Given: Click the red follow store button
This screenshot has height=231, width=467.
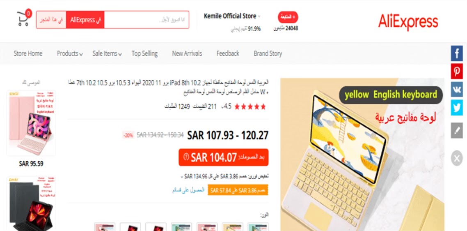Looking at the screenshot, I should point(288,17).
